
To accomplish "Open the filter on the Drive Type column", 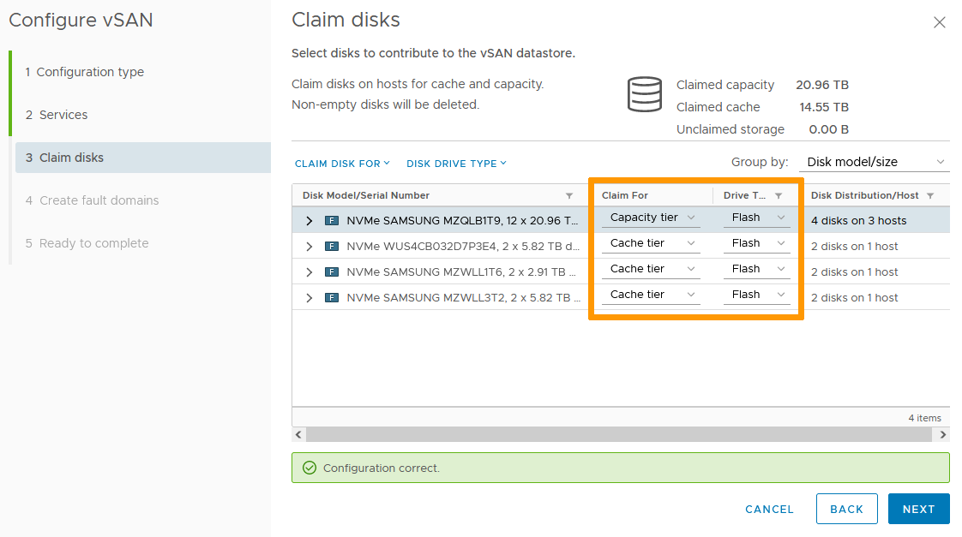I will coord(777,194).
